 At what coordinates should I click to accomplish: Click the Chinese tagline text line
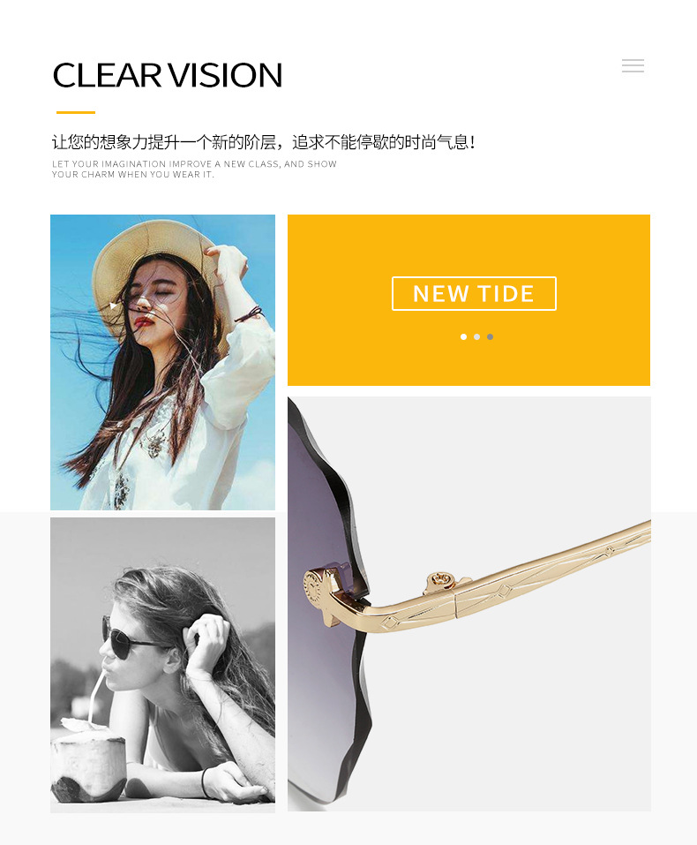(x=264, y=142)
